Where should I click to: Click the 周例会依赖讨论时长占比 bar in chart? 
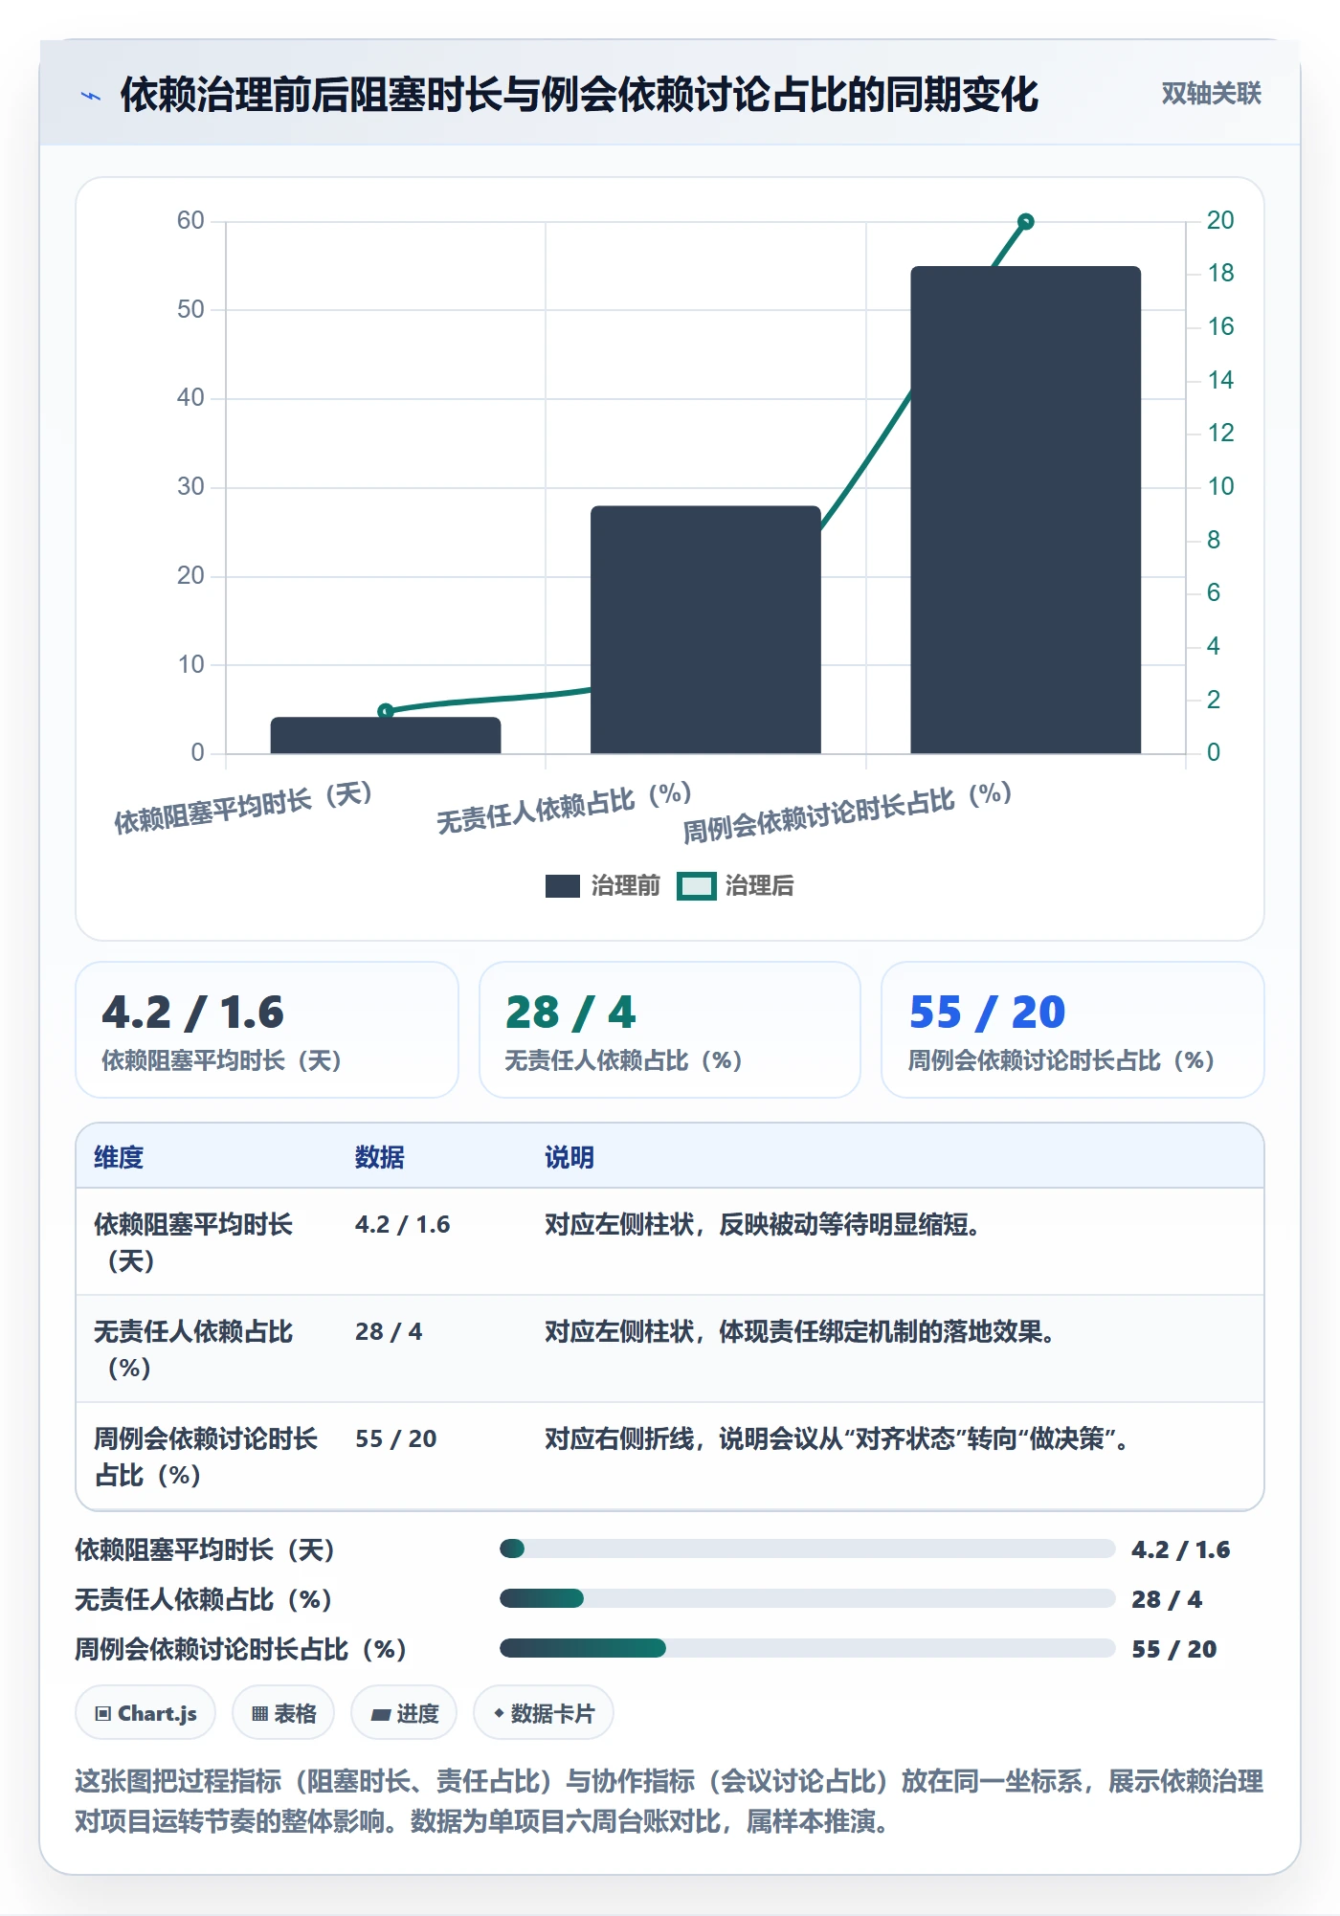pyautogui.click(x=1025, y=510)
